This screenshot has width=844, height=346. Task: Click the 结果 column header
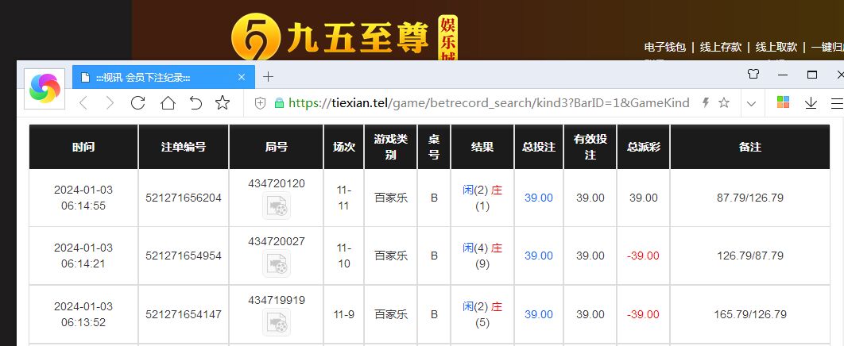tap(482, 147)
